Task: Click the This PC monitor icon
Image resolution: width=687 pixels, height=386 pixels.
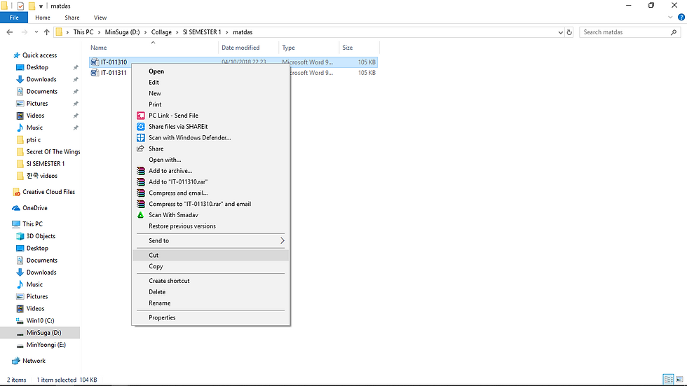Action: (16, 223)
